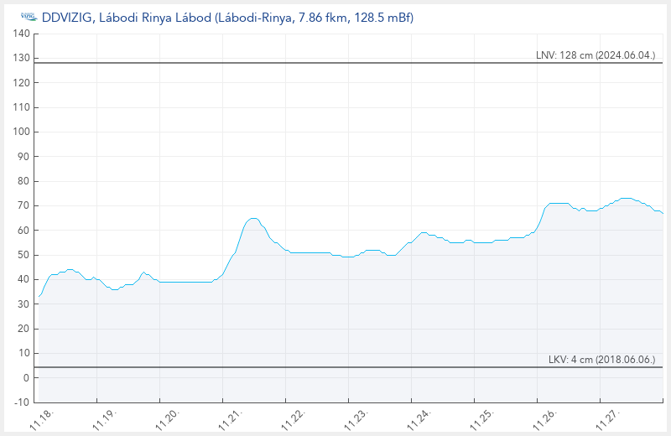Click the water level peak after 11.21.

click(x=253, y=218)
